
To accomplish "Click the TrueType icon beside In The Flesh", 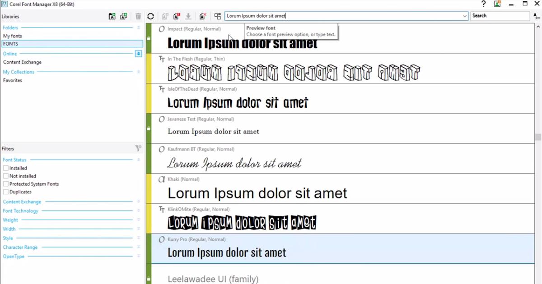I will pos(162,59).
